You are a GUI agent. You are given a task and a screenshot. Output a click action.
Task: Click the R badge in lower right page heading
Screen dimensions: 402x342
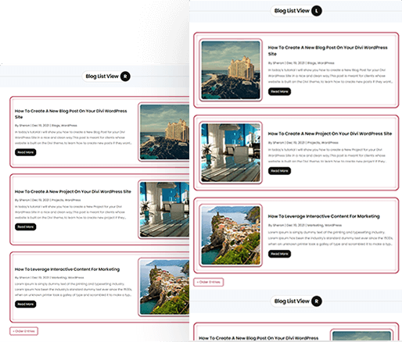click(x=317, y=301)
